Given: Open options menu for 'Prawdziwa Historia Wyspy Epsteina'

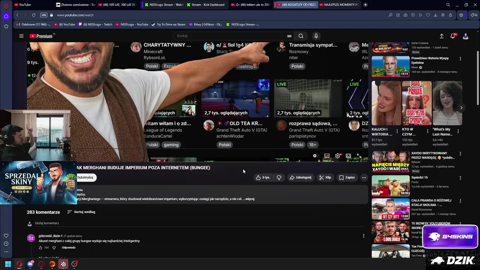Looking at the screenshot, I should click(460, 59).
